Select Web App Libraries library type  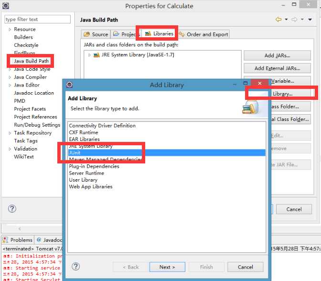coord(167,186)
